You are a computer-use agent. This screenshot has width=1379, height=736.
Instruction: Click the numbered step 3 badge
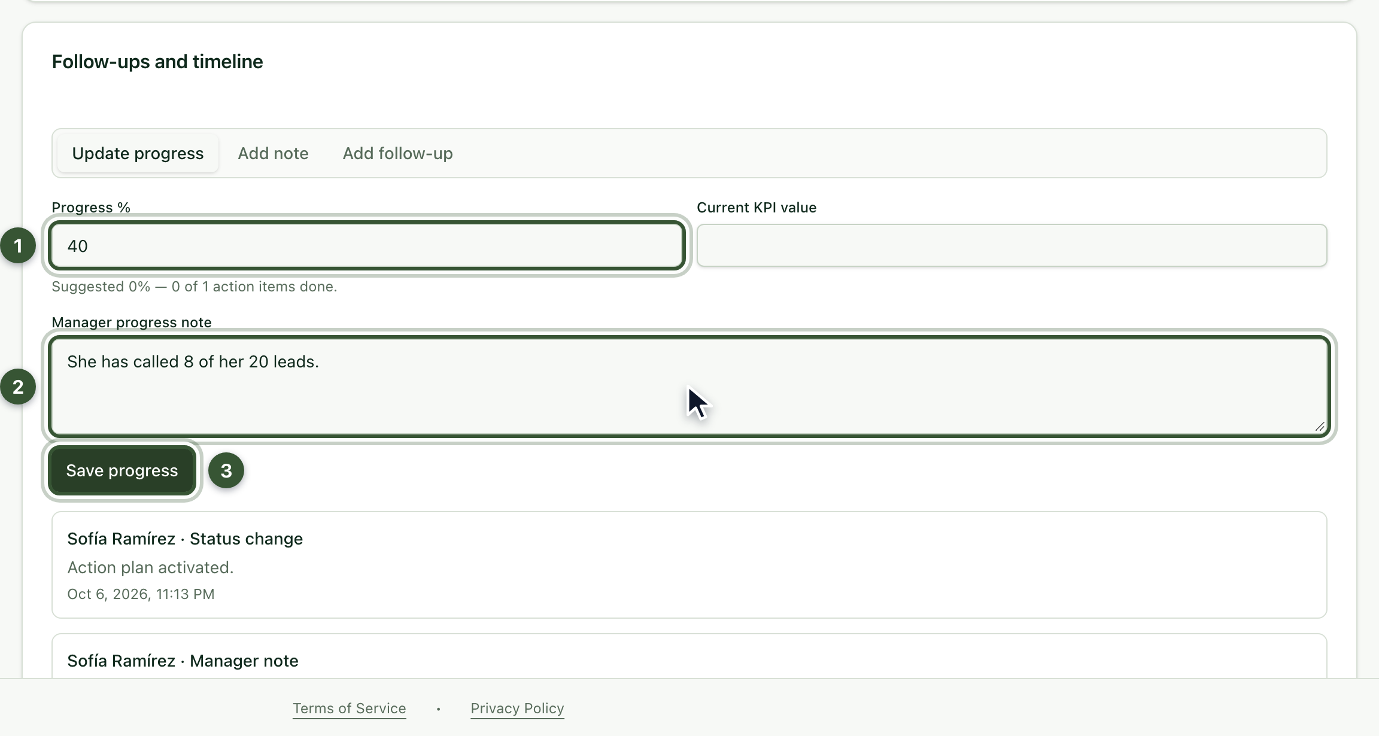point(226,470)
